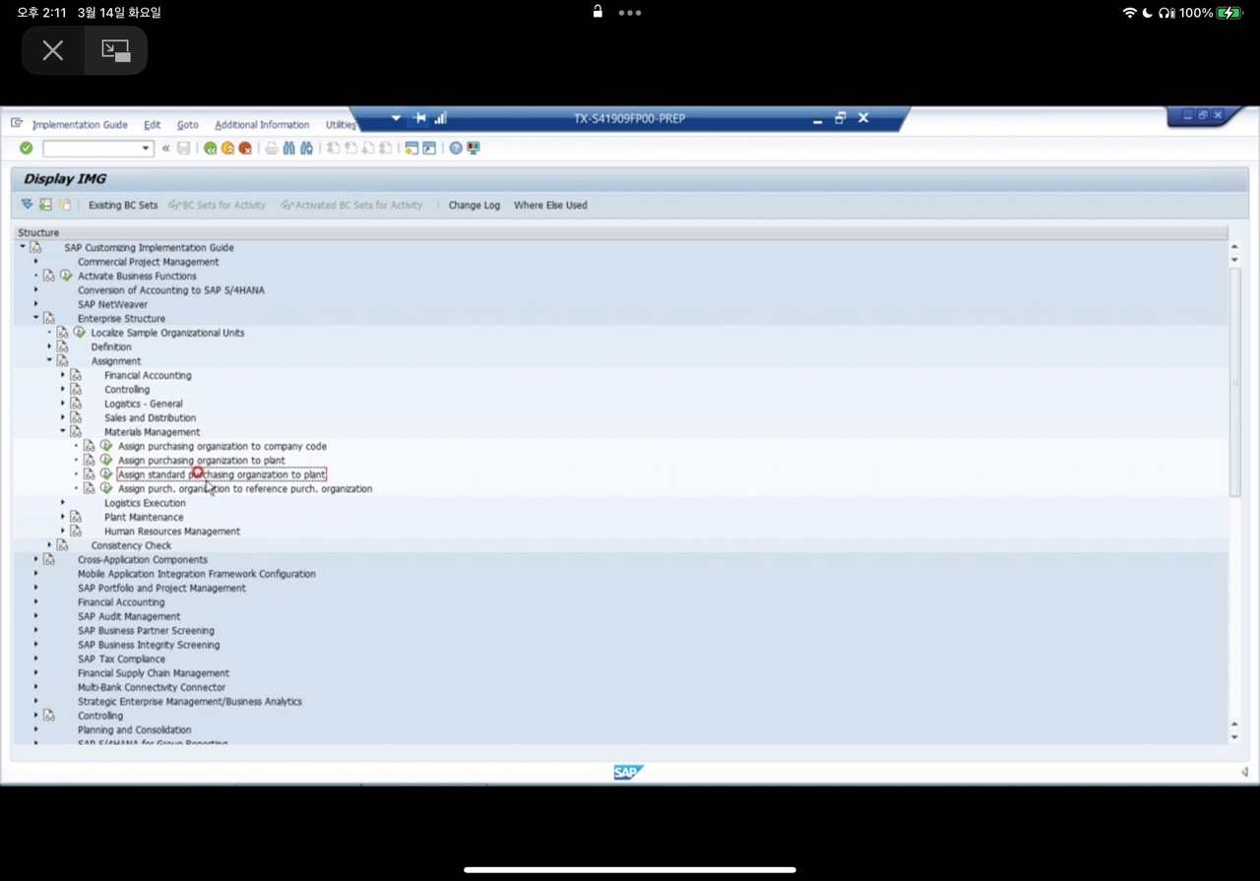Click Where Else Used button
This screenshot has height=881, width=1260.
click(x=550, y=206)
